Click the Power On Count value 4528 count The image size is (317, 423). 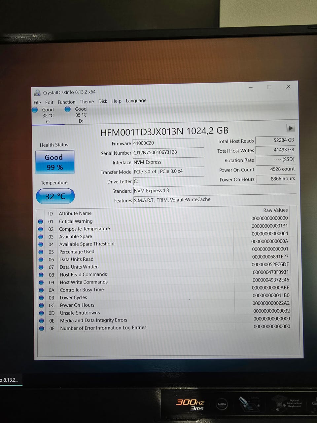point(276,169)
